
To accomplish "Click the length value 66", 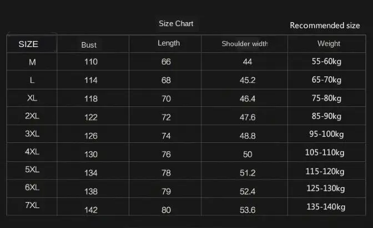I will [x=166, y=61].
